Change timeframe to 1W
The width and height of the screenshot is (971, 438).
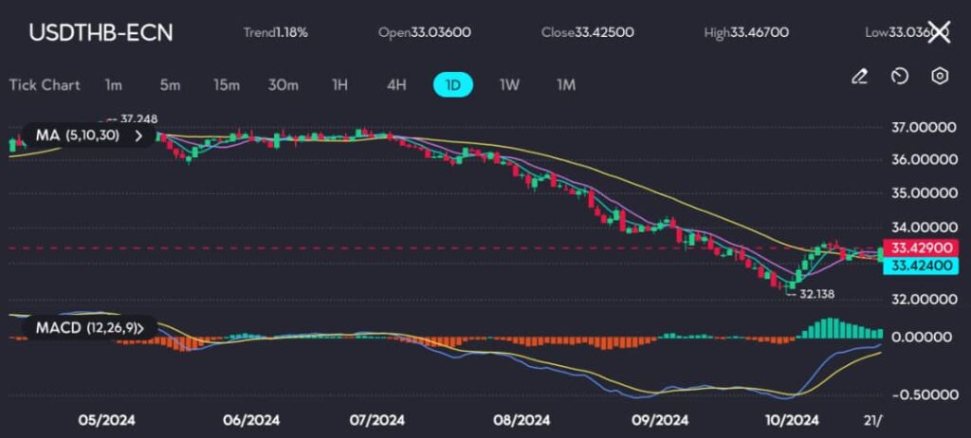[509, 84]
